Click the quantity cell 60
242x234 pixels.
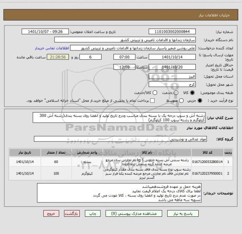[56, 162]
